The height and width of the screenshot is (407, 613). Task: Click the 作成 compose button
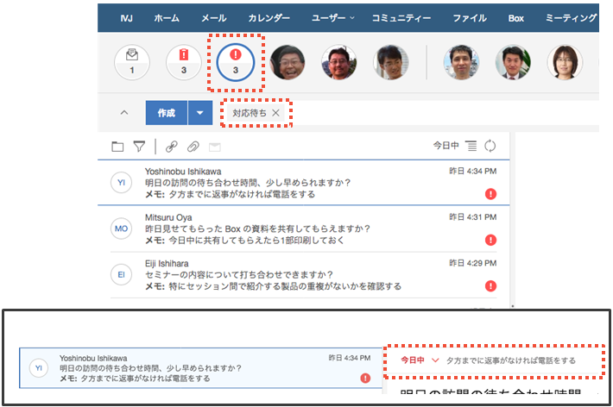tap(167, 113)
